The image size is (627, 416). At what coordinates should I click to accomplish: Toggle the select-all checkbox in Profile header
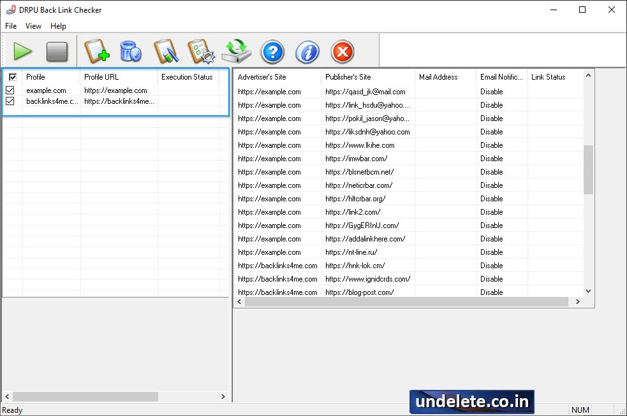13,76
